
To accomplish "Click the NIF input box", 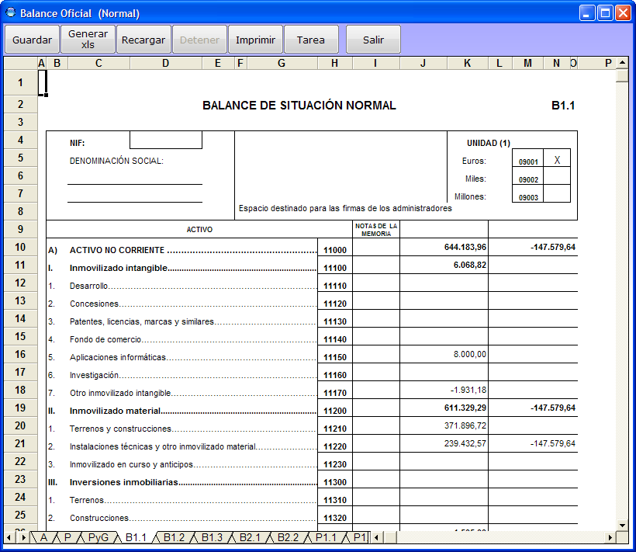I will coord(166,140).
